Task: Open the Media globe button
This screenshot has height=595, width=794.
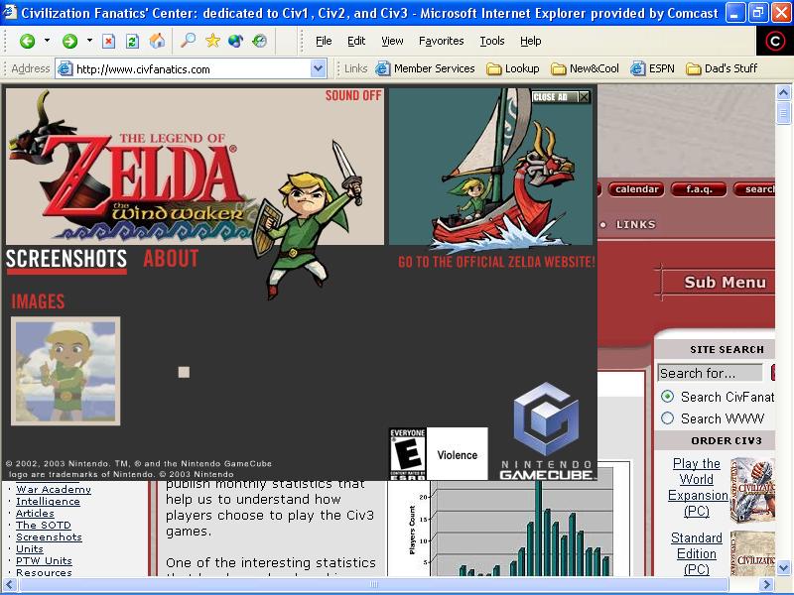Action: tap(236, 41)
